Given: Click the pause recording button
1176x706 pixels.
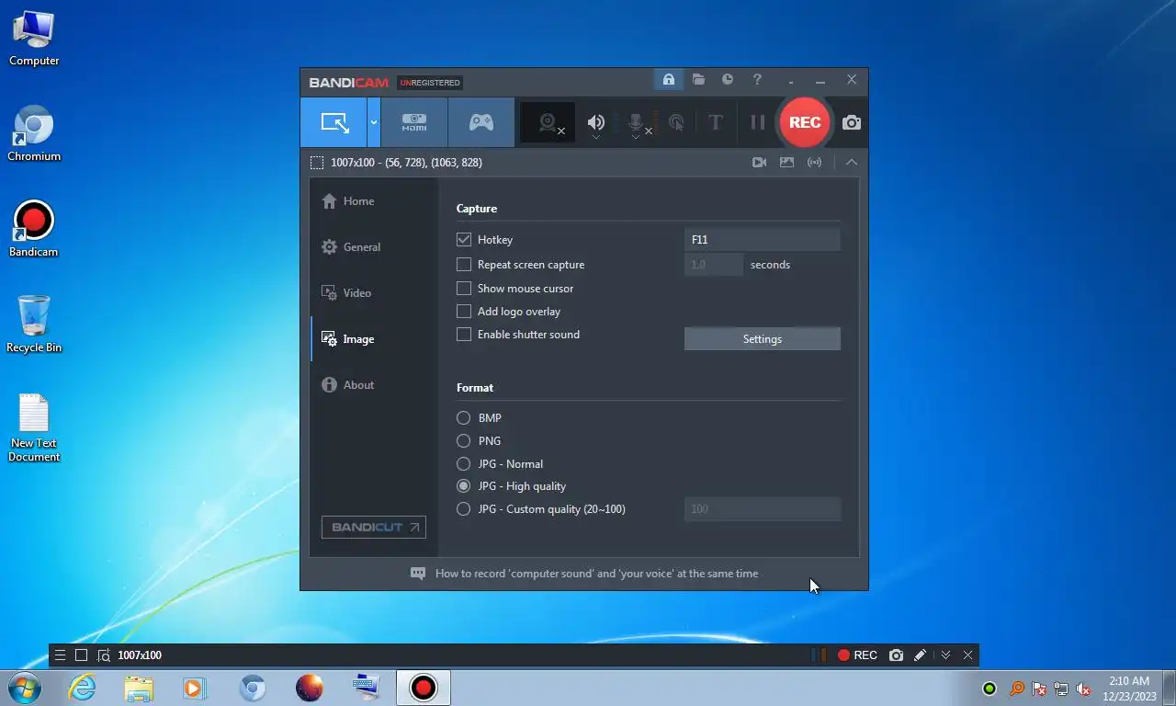Looking at the screenshot, I should [x=757, y=122].
